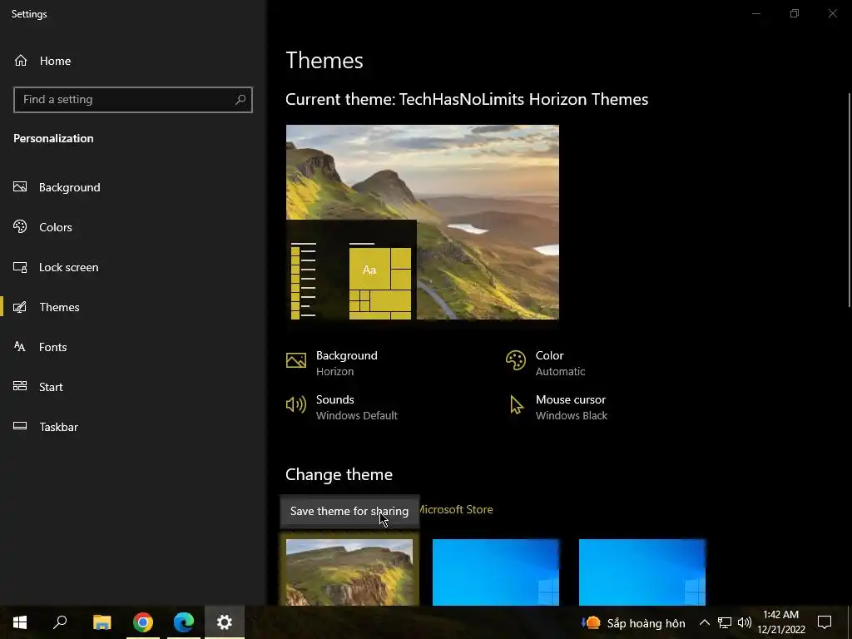
Task: Click the current theme preview image
Action: point(422,222)
